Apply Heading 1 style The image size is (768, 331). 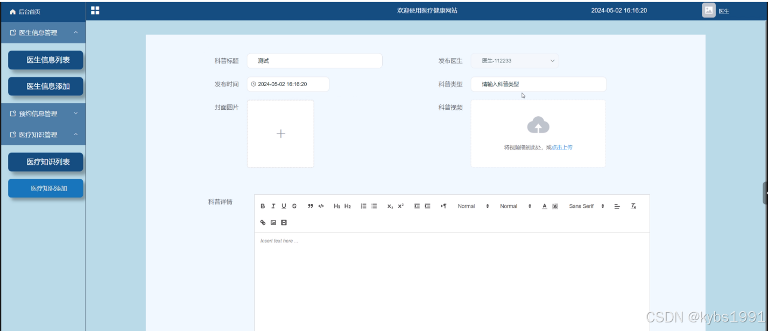337,206
